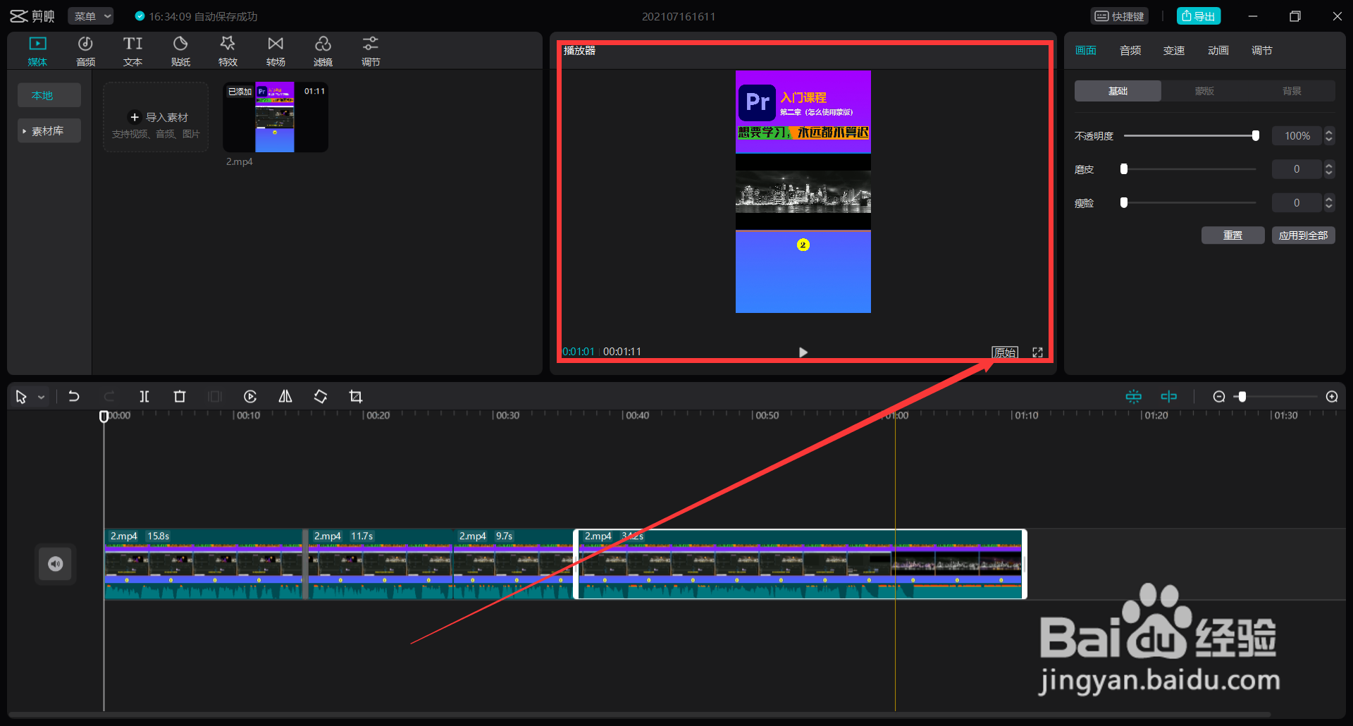Screen dimensions: 1353x726
Task: Open the 调节 adjustment tab in top toolbar
Action: click(371, 51)
